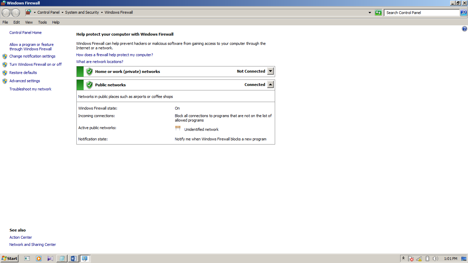Viewport: 468px width, 263px height.
Task: Click the green shield next to Home or work networks
Action: pyautogui.click(x=89, y=72)
